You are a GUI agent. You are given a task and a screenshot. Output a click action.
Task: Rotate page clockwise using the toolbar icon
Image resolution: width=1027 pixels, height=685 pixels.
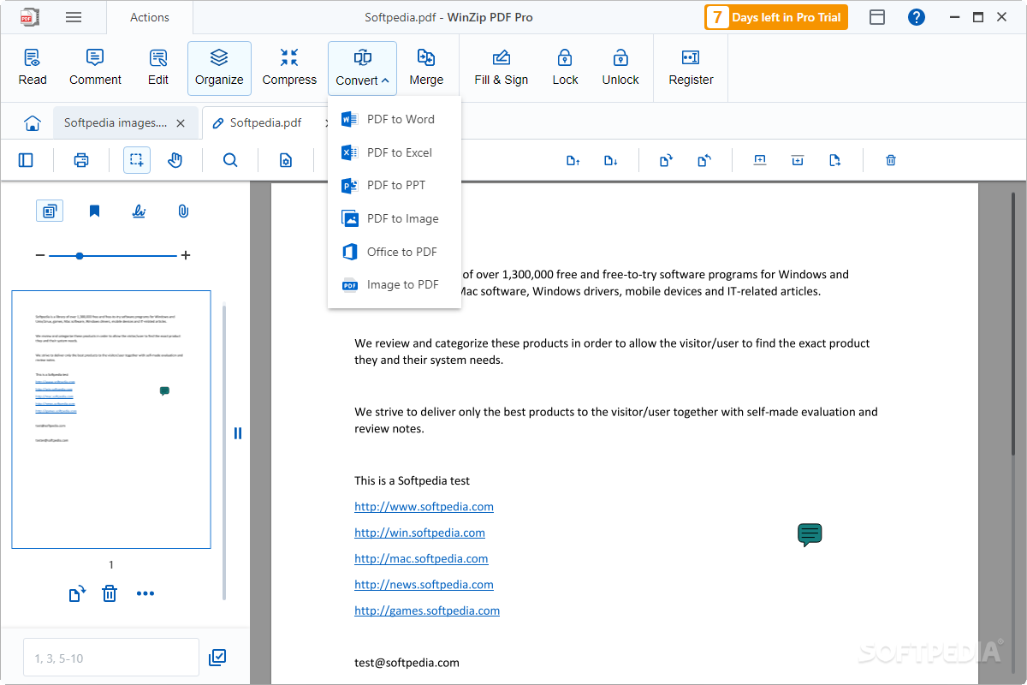coord(666,160)
